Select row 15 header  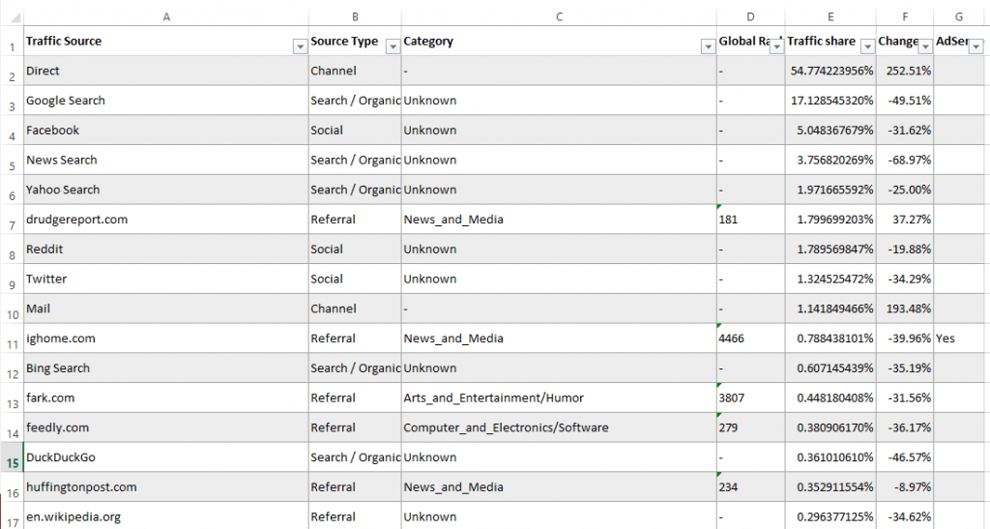12,457
